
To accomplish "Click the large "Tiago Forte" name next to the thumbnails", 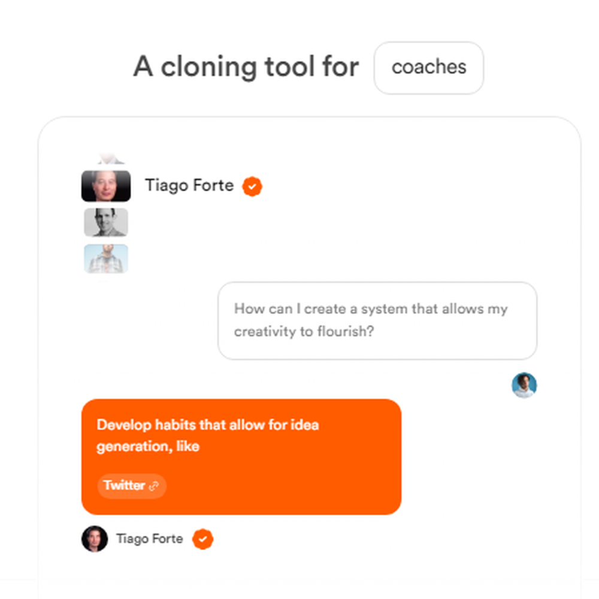I will click(x=189, y=186).
